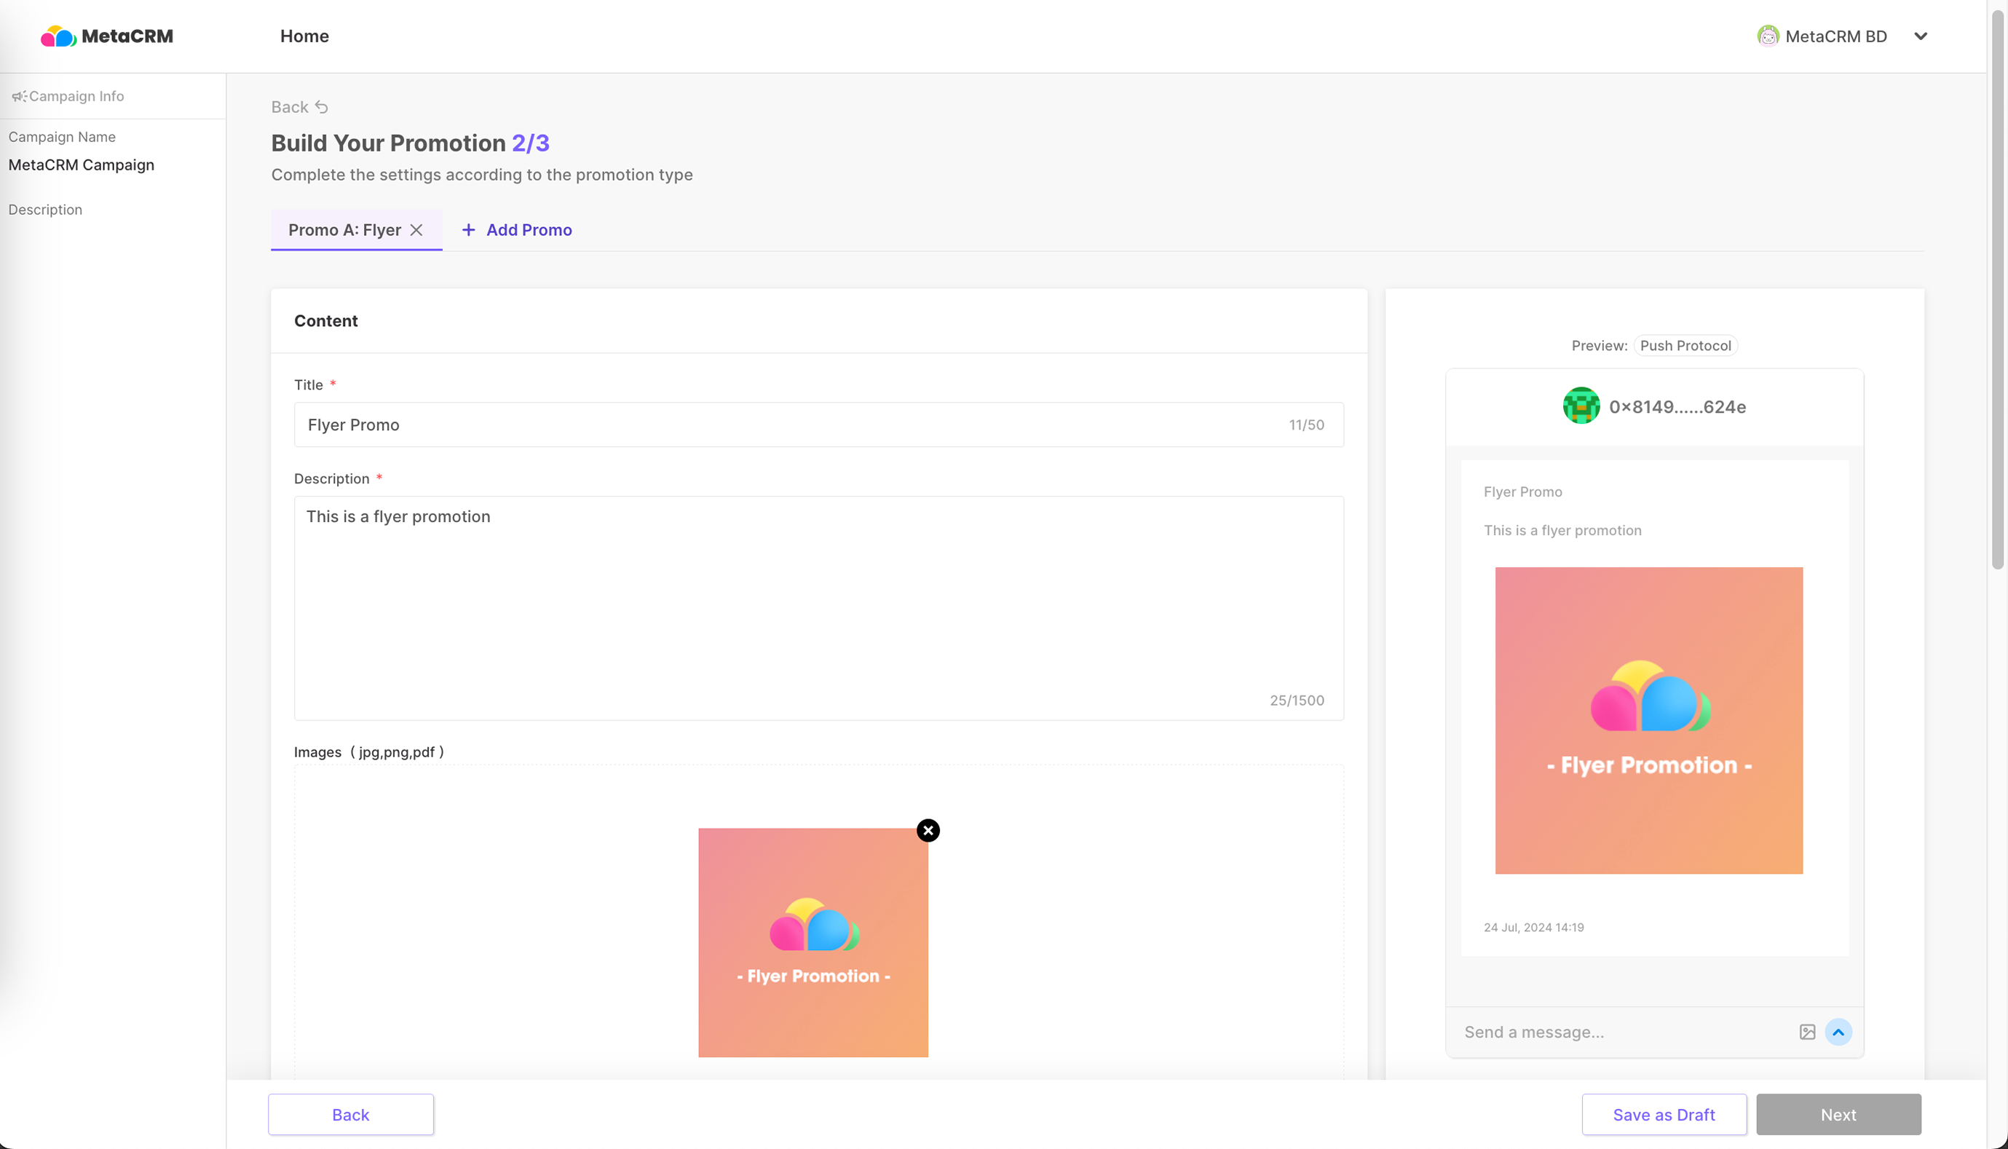Viewport: 2008px width, 1149px height.
Task: Click the back arrow icon near the heading
Action: pyautogui.click(x=321, y=107)
